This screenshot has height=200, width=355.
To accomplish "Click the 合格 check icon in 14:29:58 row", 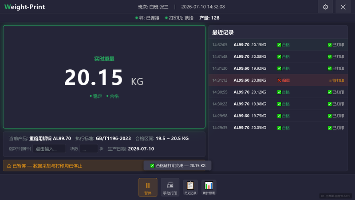I will point(279,116).
